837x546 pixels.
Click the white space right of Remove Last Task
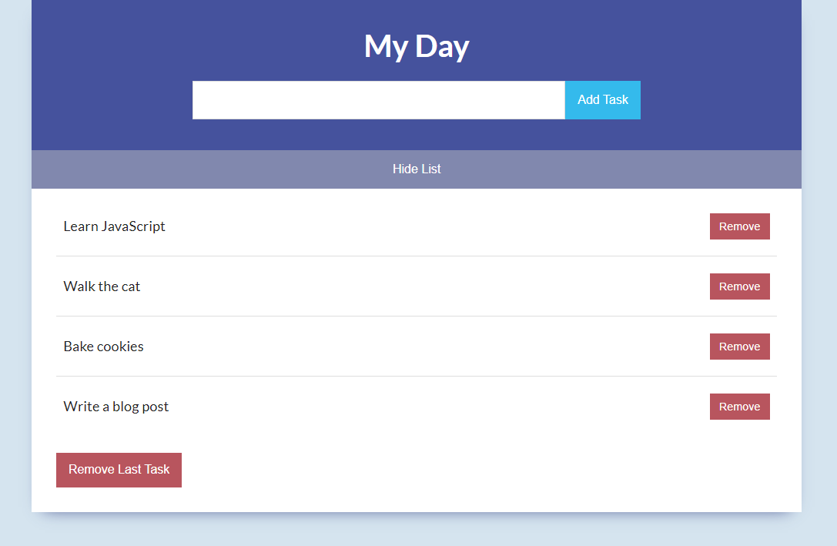click(480, 470)
